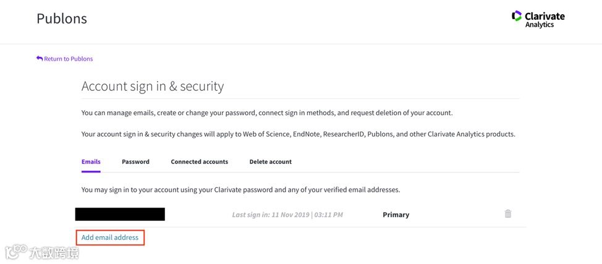Click the trash icon to delete email
The image size is (602, 264).
508,214
